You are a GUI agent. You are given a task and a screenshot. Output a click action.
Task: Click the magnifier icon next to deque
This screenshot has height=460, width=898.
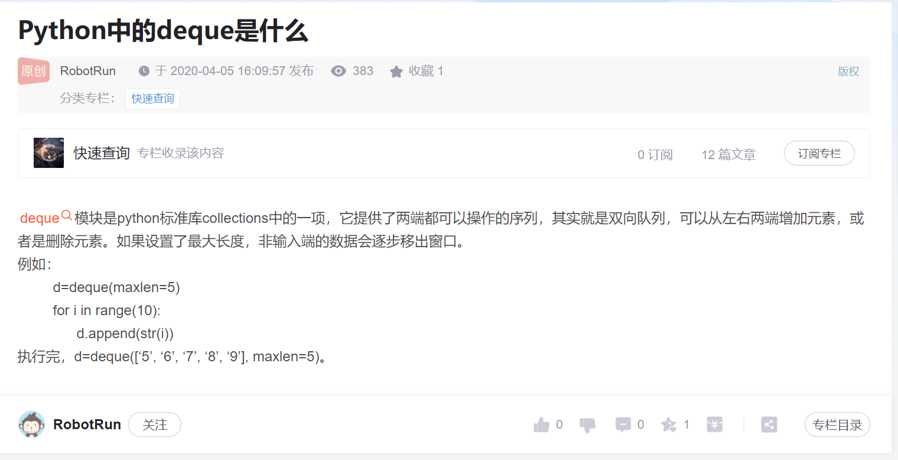pyautogui.click(x=67, y=216)
